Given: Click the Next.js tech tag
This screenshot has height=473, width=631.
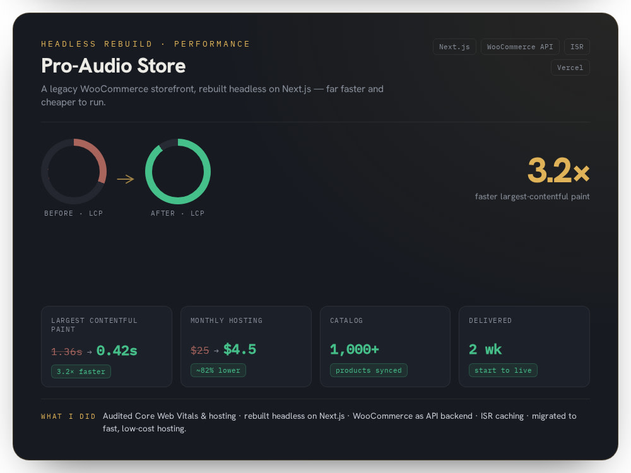Looking at the screenshot, I should click(454, 47).
